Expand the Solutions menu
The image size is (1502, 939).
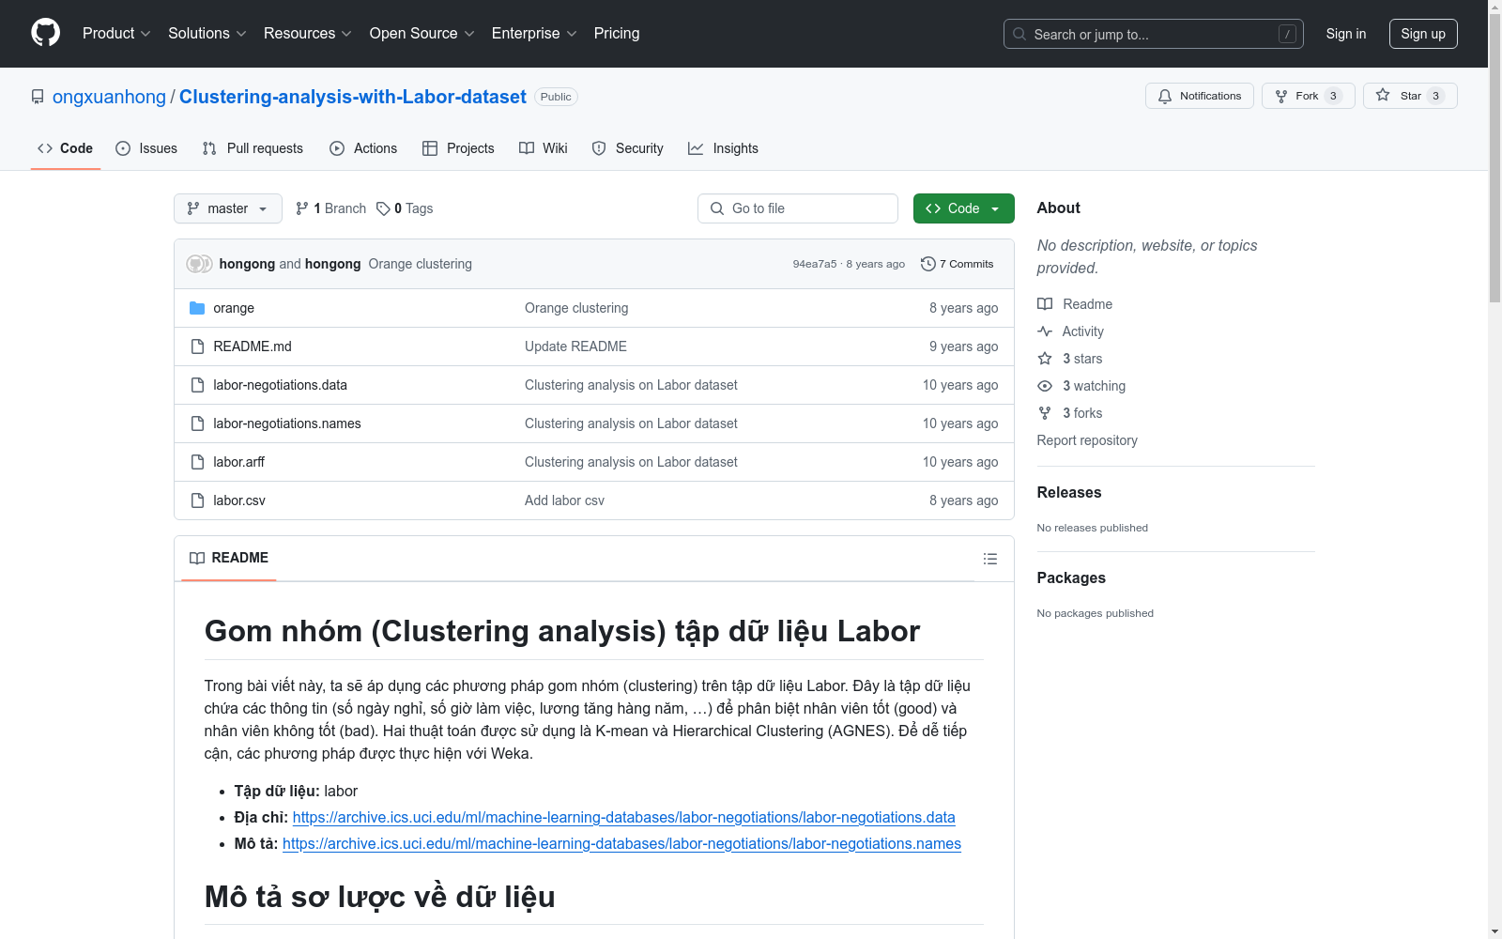(x=207, y=34)
